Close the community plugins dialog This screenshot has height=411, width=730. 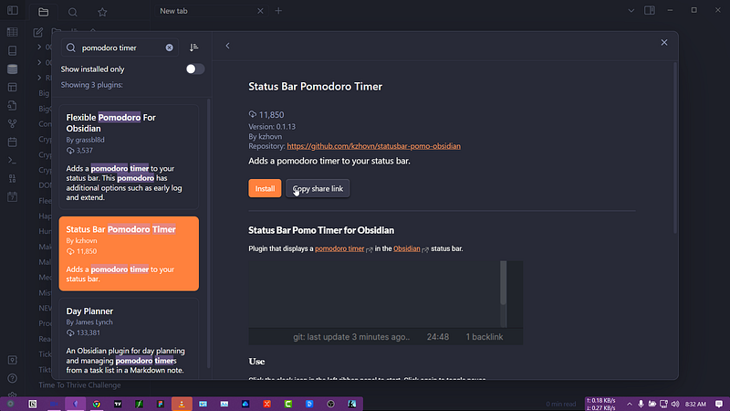(664, 42)
